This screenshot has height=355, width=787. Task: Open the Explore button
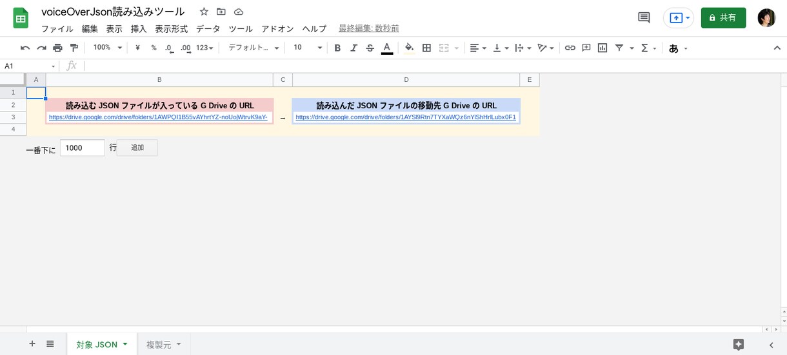739,344
